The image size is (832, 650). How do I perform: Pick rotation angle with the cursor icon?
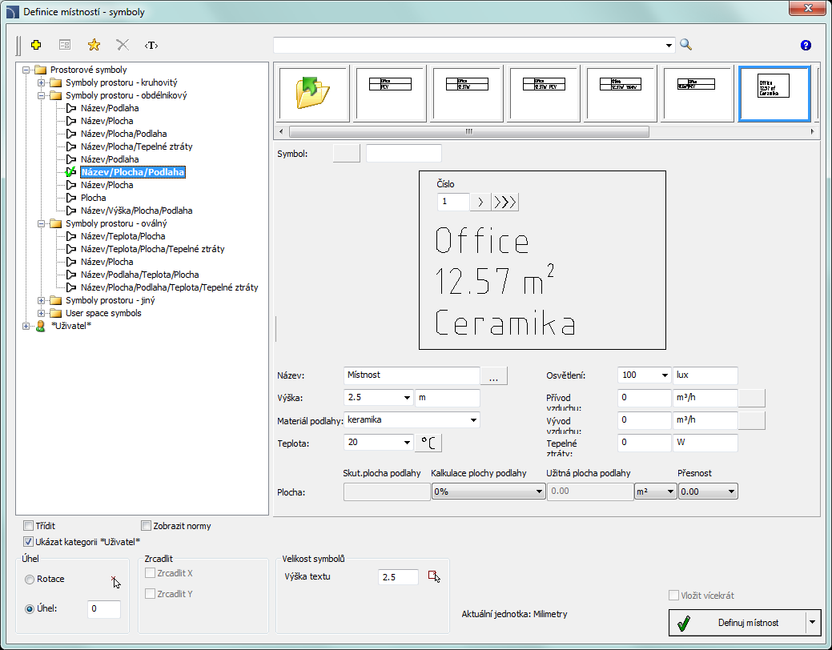(115, 582)
